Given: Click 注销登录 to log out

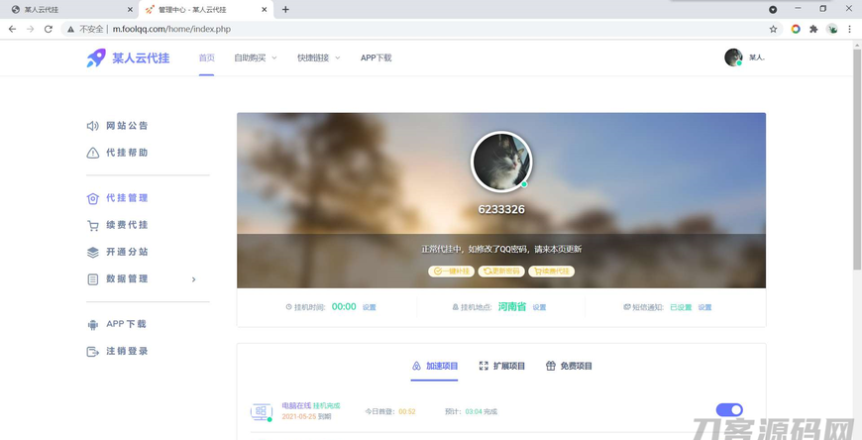Looking at the screenshot, I should [127, 352].
